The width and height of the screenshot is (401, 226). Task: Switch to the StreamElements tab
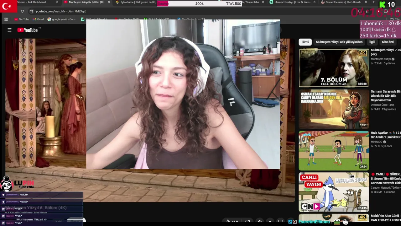coord(343,2)
